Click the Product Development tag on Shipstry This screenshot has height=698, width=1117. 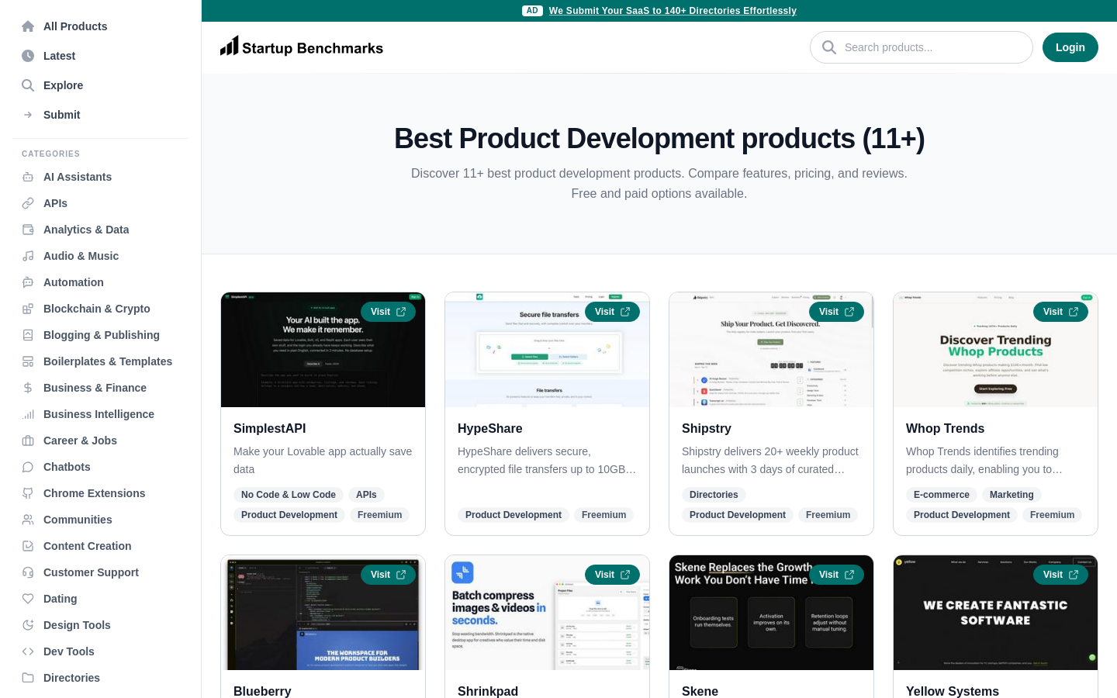tap(738, 515)
